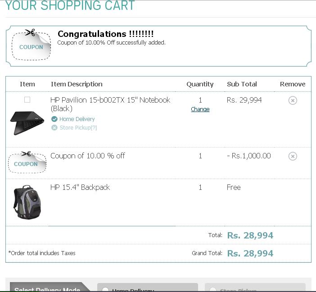This screenshot has width=316, height=292.
Task: Open the Store Pickup[?] help link
Action: 78,127
